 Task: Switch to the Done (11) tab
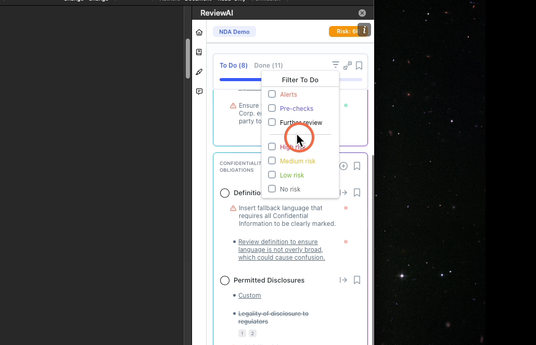tap(269, 66)
